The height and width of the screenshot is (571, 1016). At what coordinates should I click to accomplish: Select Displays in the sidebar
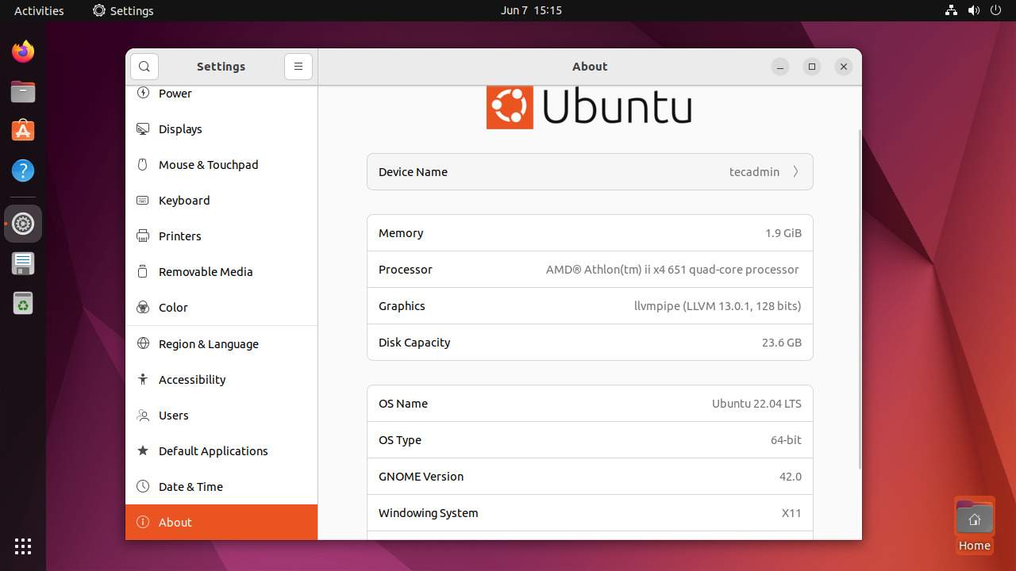pyautogui.click(x=180, y=128)
